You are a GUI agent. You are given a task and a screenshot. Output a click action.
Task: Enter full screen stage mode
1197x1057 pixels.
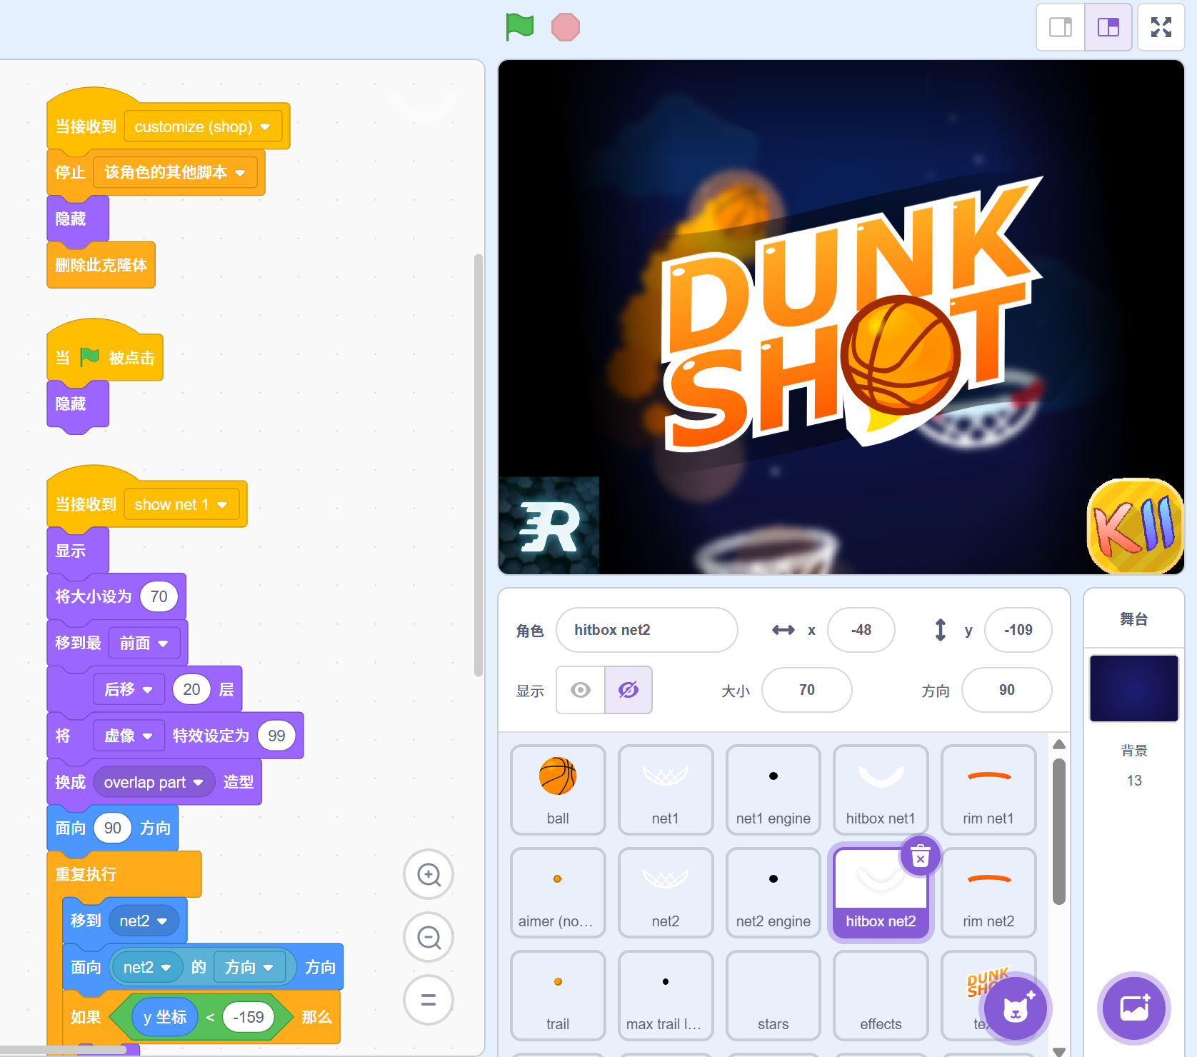pyautogui.click(x=1161, y=27)
